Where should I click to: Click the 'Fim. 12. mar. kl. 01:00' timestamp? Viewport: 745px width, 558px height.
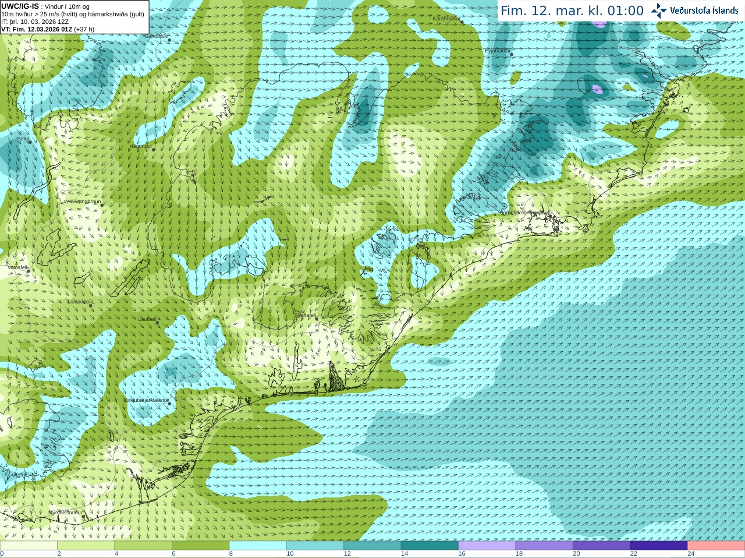pos(572,11)
